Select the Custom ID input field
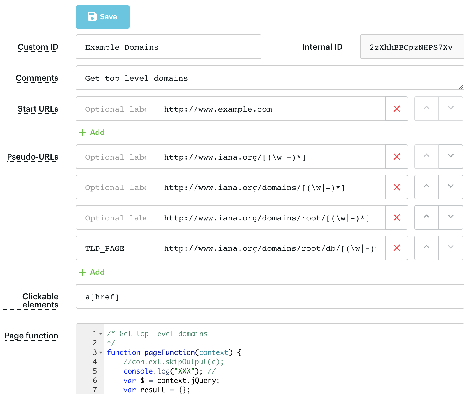Screen dimensions: 472x394 (x=168, y=47)
